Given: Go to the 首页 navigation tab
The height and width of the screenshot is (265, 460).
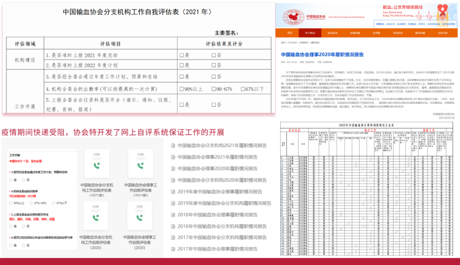Looking at the screenshot, I should click(290, 33).
